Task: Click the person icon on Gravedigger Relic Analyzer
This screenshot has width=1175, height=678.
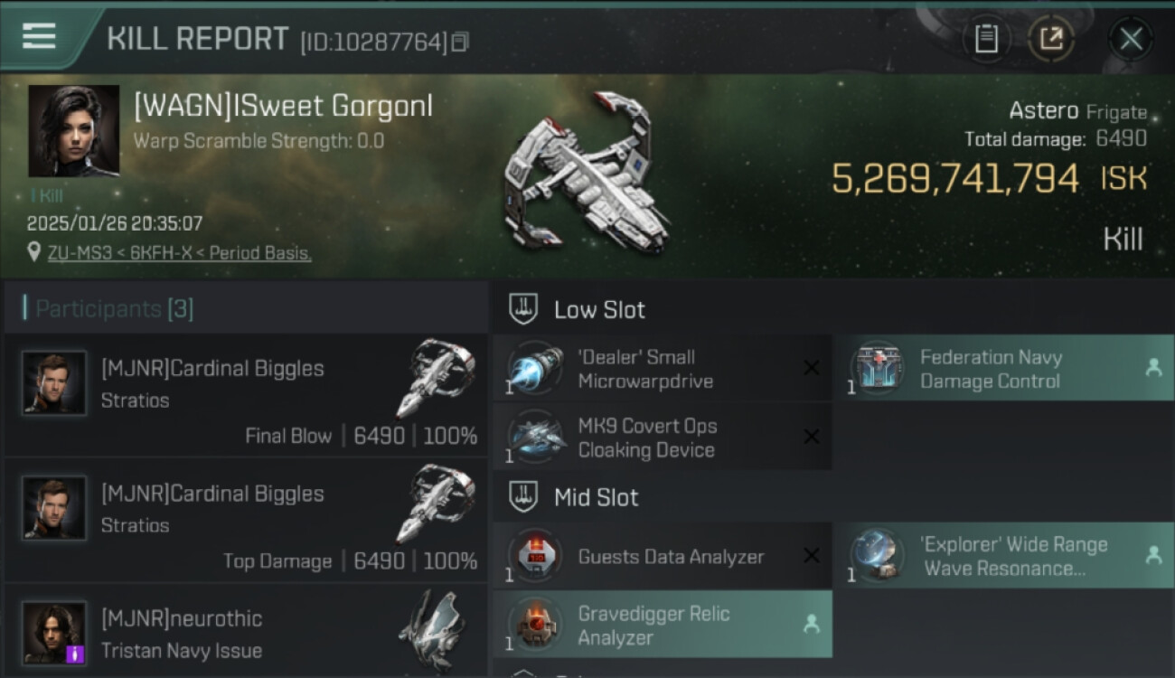Action: [811, 624]
